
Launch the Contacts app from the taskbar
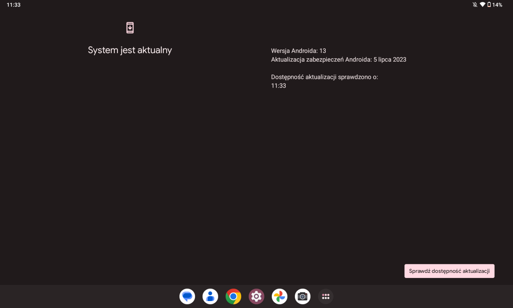tap(210, 296)
